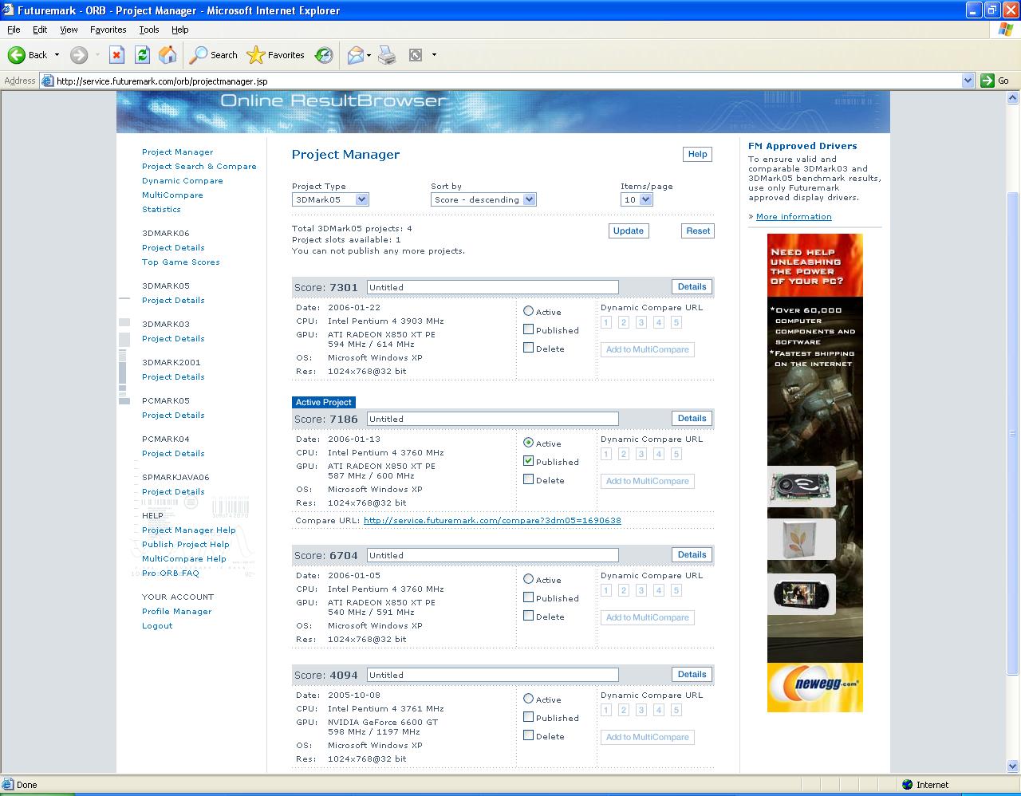
Task: Click the scrollbar up arrow
Action: coord(1013,97)
